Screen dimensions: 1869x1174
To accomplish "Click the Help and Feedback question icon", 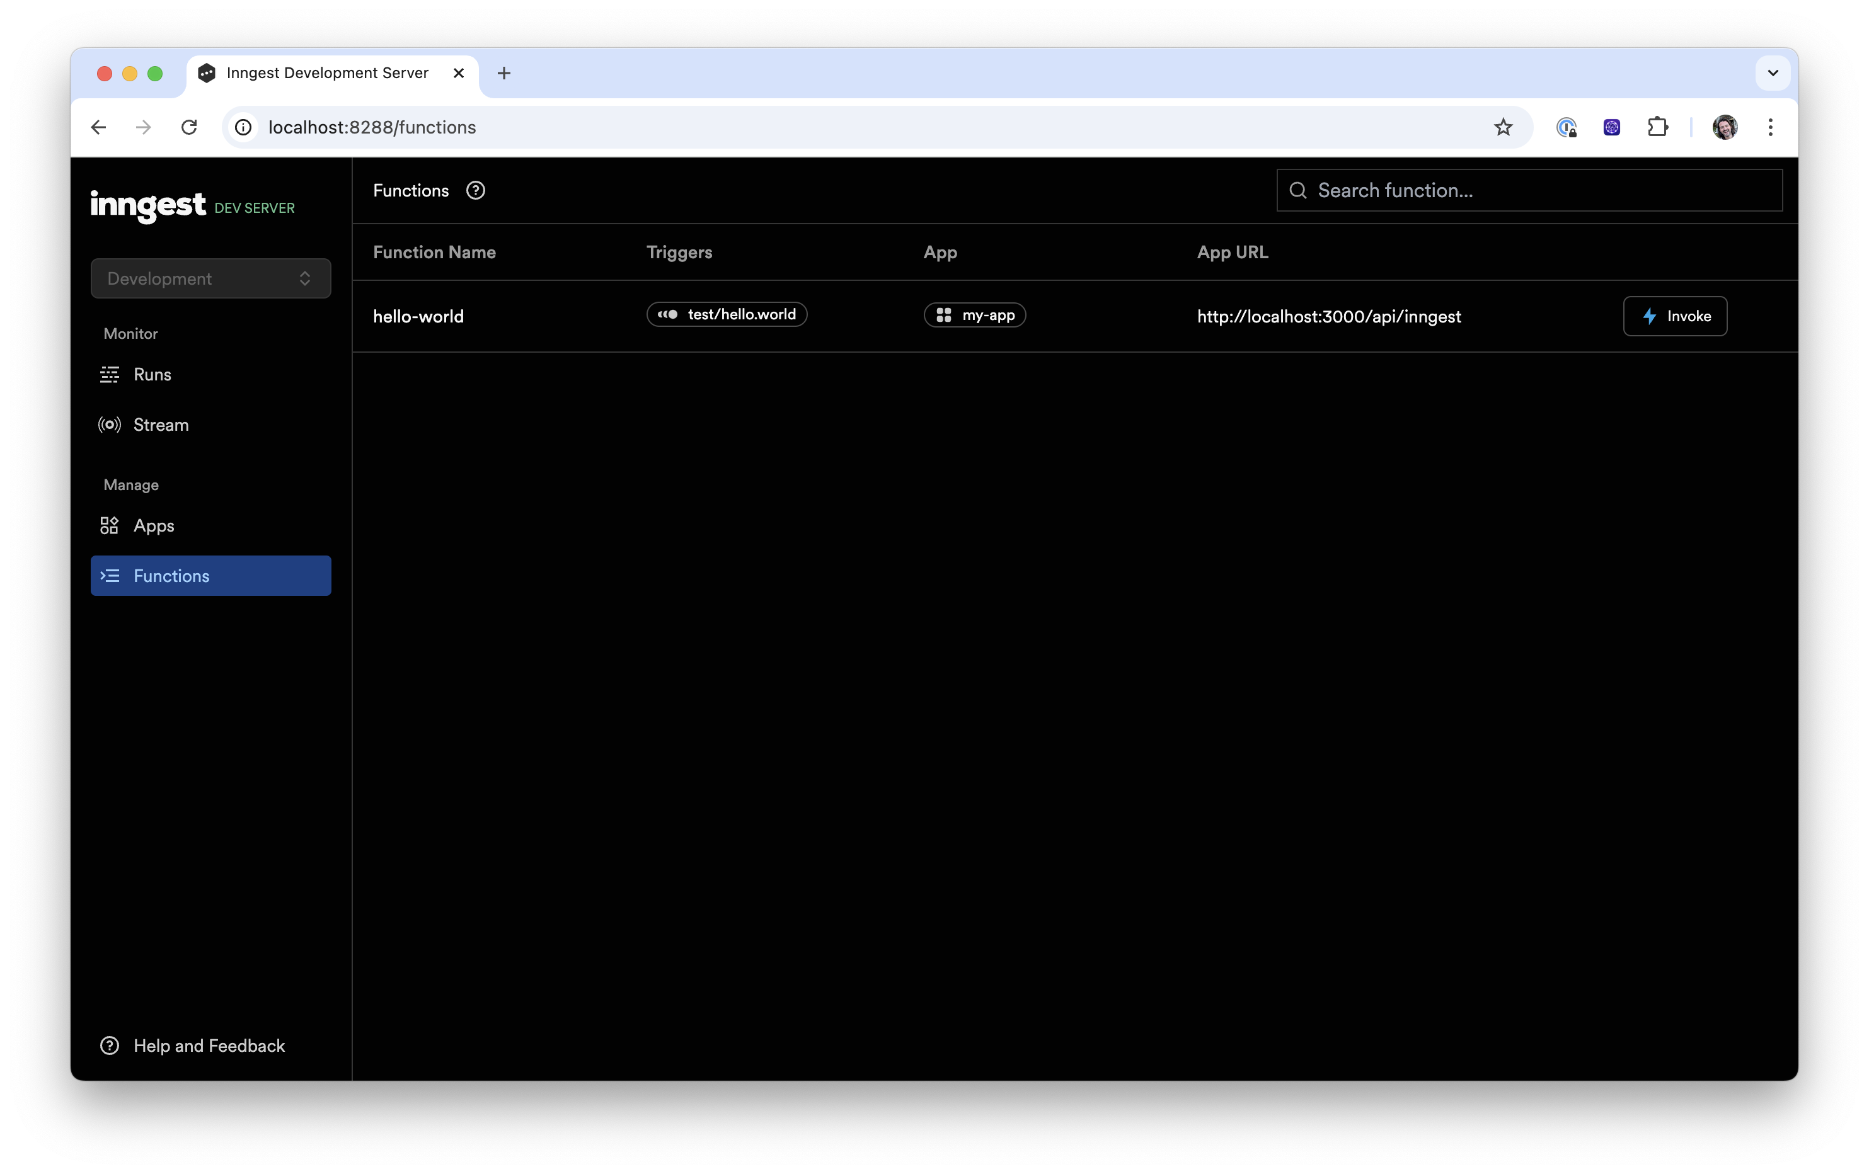I will click(108, 1045).
